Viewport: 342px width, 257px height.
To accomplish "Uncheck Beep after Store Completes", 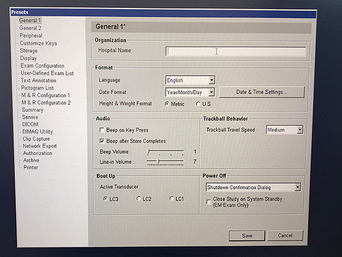I will tap(102, 141).
